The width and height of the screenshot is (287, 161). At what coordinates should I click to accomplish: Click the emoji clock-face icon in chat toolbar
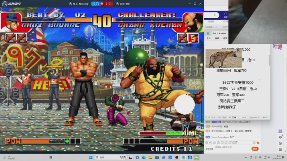[x=207, y=142]
